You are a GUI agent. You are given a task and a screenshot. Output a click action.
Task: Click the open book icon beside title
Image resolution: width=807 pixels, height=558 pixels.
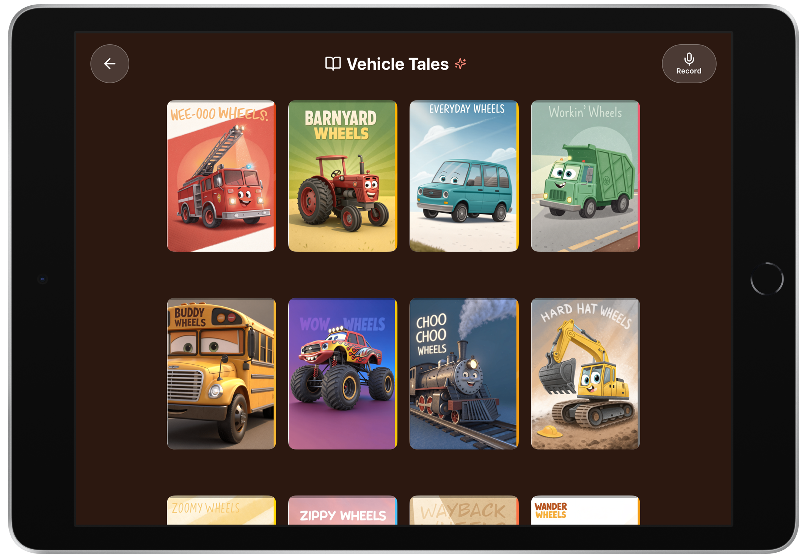pos(333,64)
